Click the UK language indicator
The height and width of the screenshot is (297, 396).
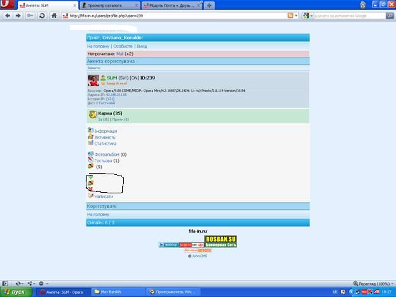click(x=335, y=292)
